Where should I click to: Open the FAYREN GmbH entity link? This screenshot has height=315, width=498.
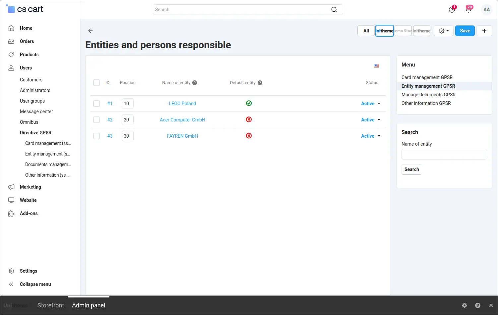(182, 136)
